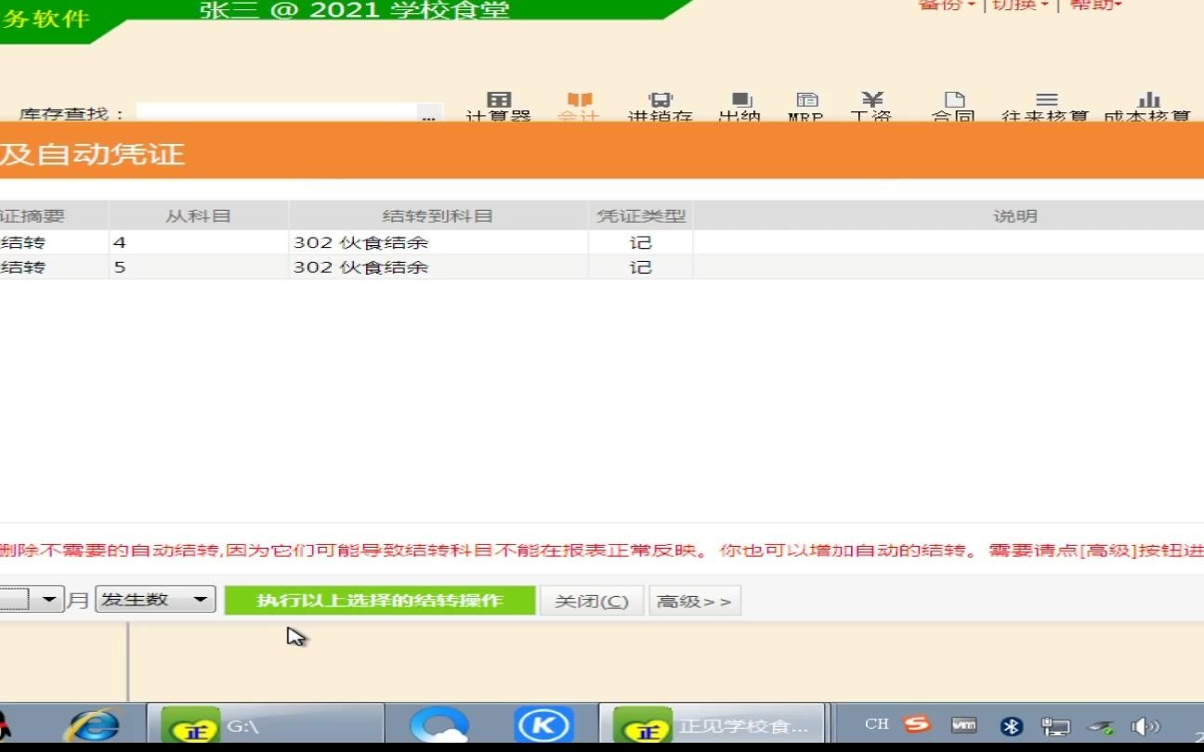Viewport: 1204px width, 752px height.
Task: Select 记 voucher type in first row
Action: pyautogui.click(x=641, y=243)
